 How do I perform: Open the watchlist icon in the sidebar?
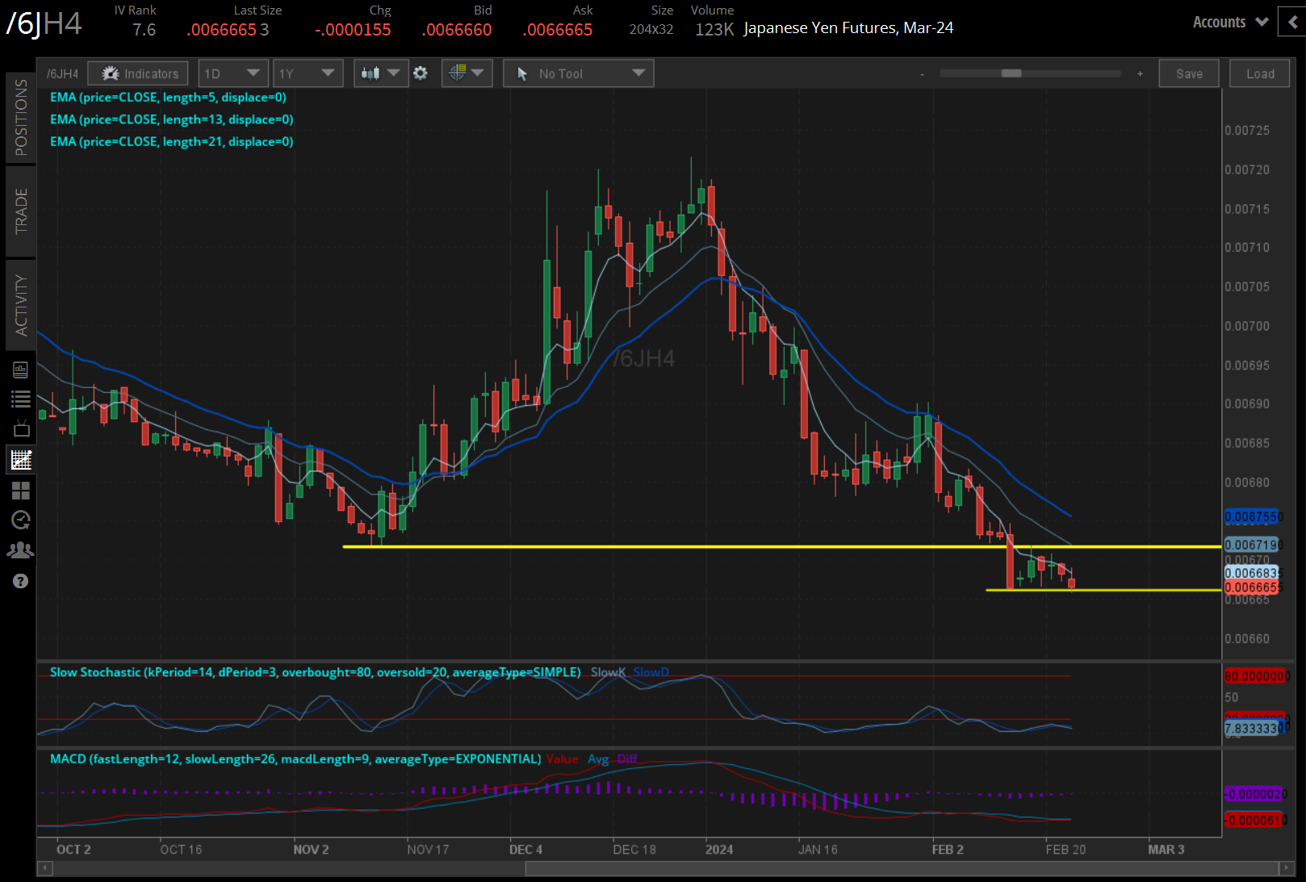pyautogui.click(x=21, y=398)
